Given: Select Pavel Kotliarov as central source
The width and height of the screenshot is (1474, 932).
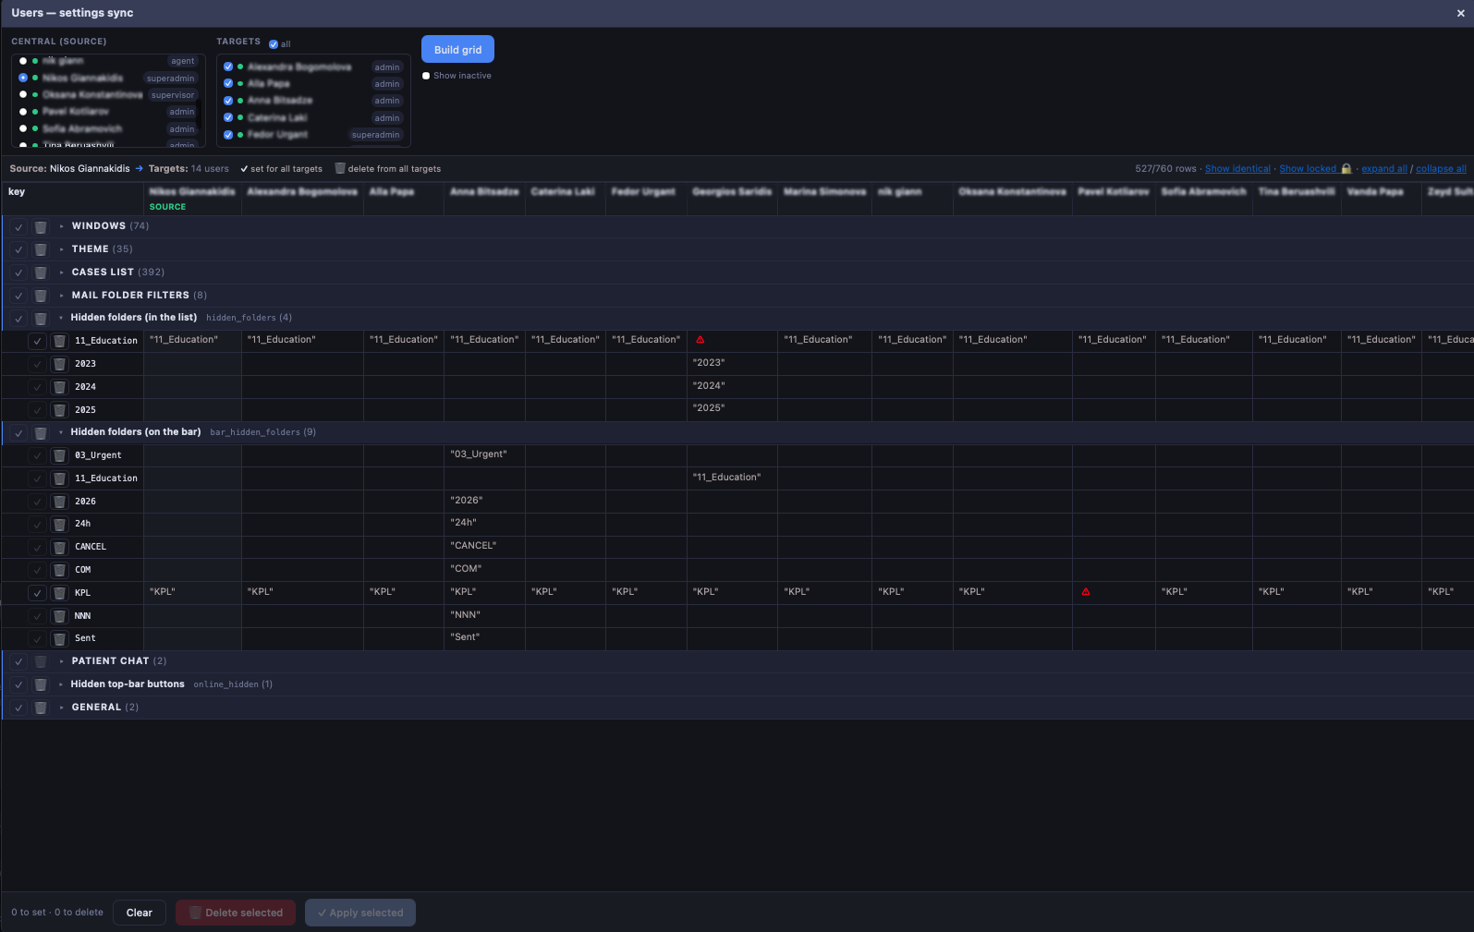Looking at the screenshot, I should point(23,112).
